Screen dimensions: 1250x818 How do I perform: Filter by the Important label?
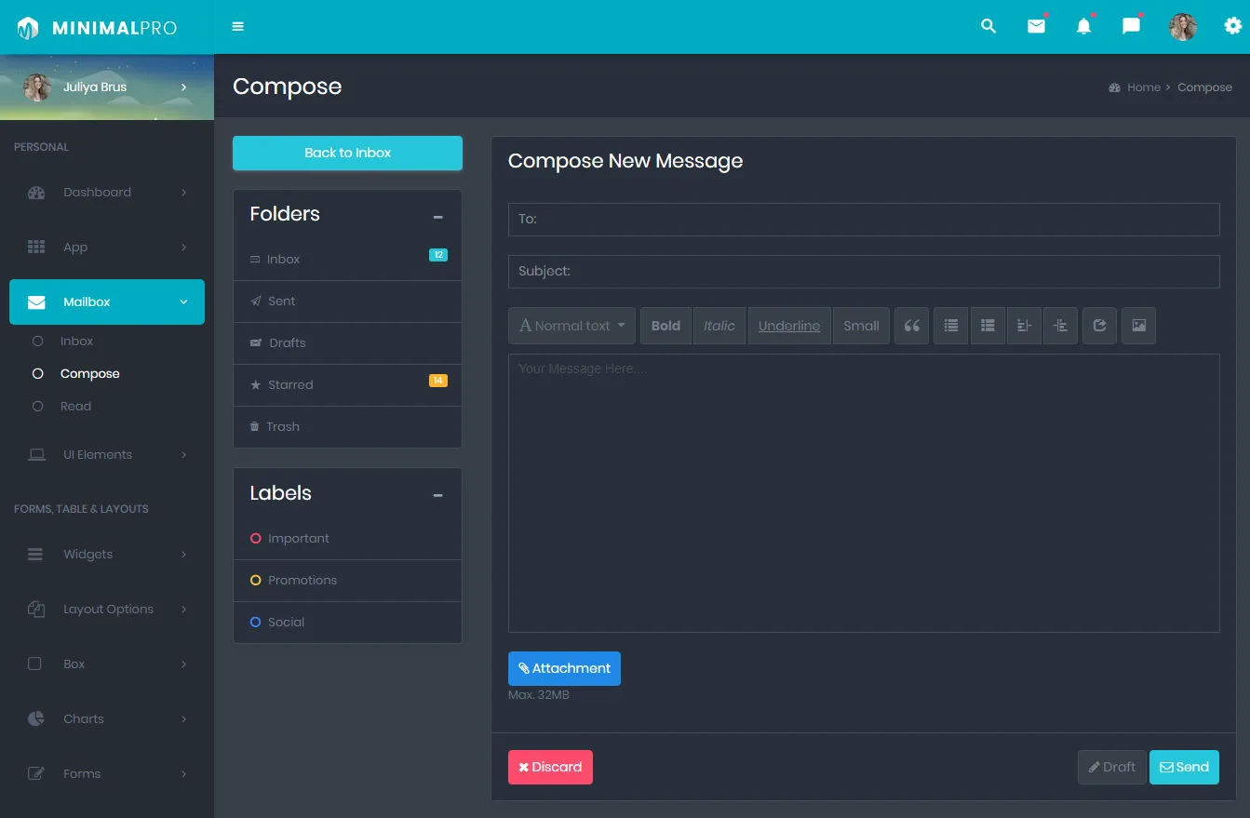pyautogui.click(x=347, y=539)
